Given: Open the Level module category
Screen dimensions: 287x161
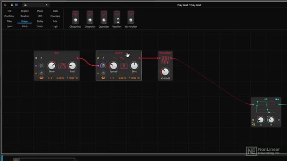Looking at the screenshot, I should [9, 26].
